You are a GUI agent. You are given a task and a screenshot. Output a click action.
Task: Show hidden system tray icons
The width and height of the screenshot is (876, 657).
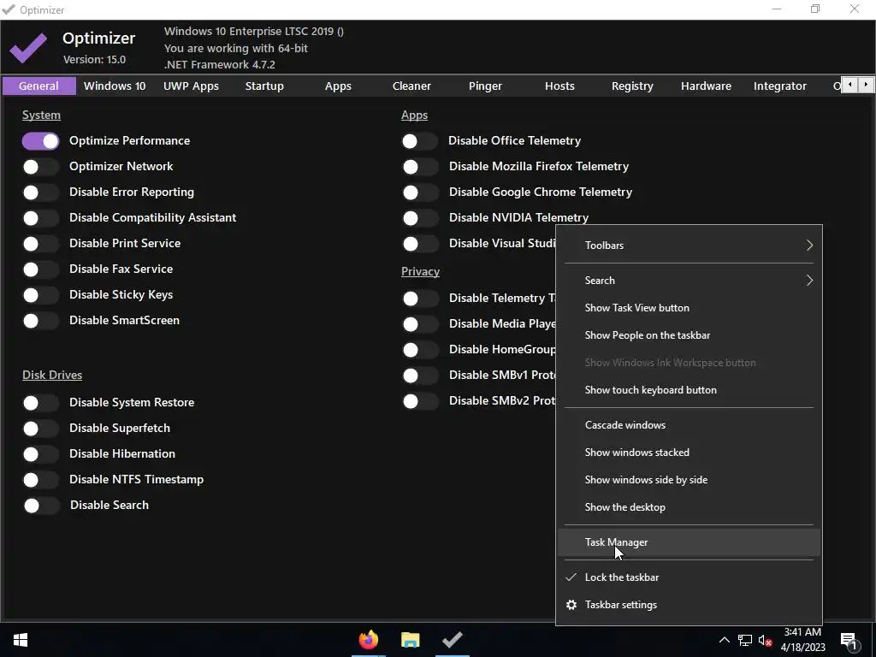pyautogui.click(x=724, y=640)
